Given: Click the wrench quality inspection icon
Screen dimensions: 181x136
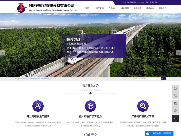Looking at the screenshot, I should point(143,106).
